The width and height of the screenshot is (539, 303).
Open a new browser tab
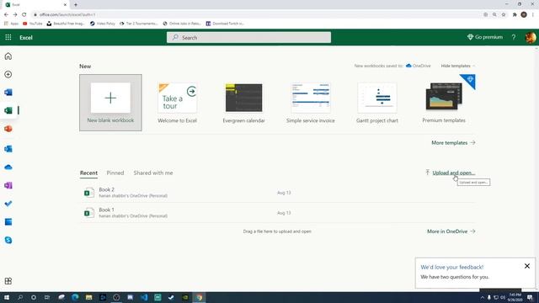pos(76,4)
